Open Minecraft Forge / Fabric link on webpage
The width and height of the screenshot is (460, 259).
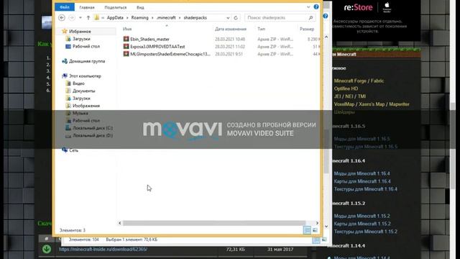tap(359, 81)
